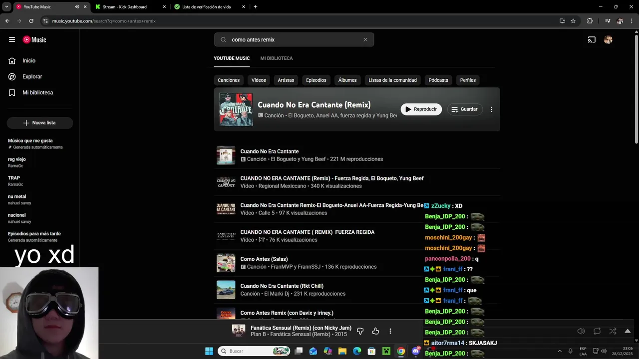Like Fanática Sensual with thumbs up
Viewport: 639px width, 359px height.
375,331
